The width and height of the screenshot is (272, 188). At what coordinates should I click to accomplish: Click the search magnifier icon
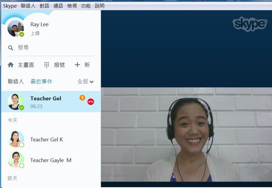tap(10, 47)
